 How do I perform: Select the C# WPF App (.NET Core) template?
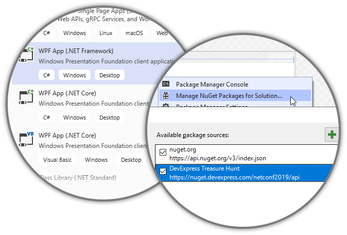coord(67,93)
